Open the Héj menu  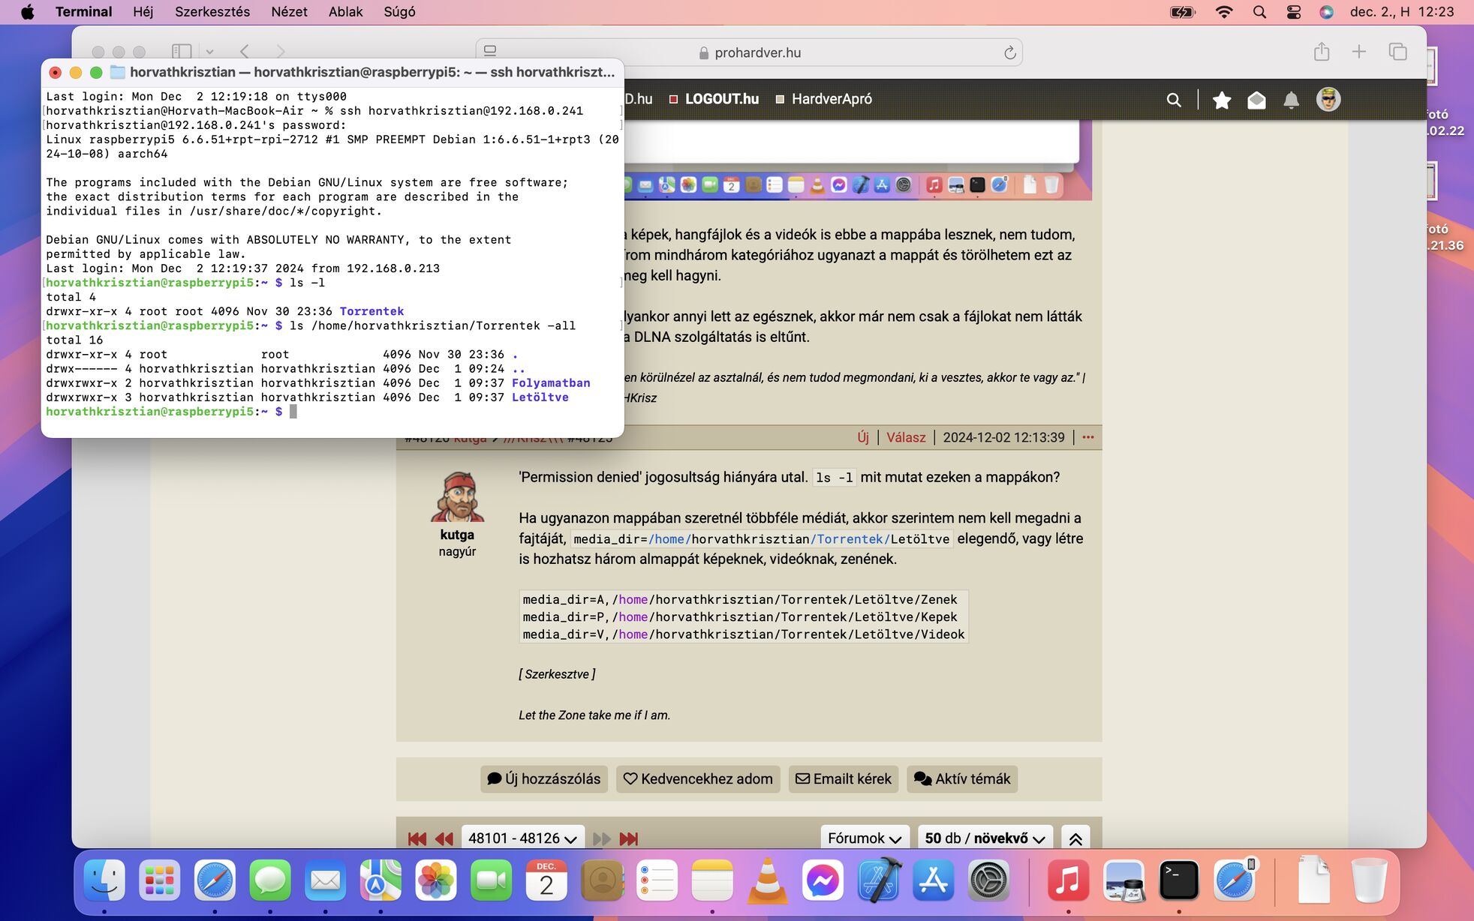143,12
